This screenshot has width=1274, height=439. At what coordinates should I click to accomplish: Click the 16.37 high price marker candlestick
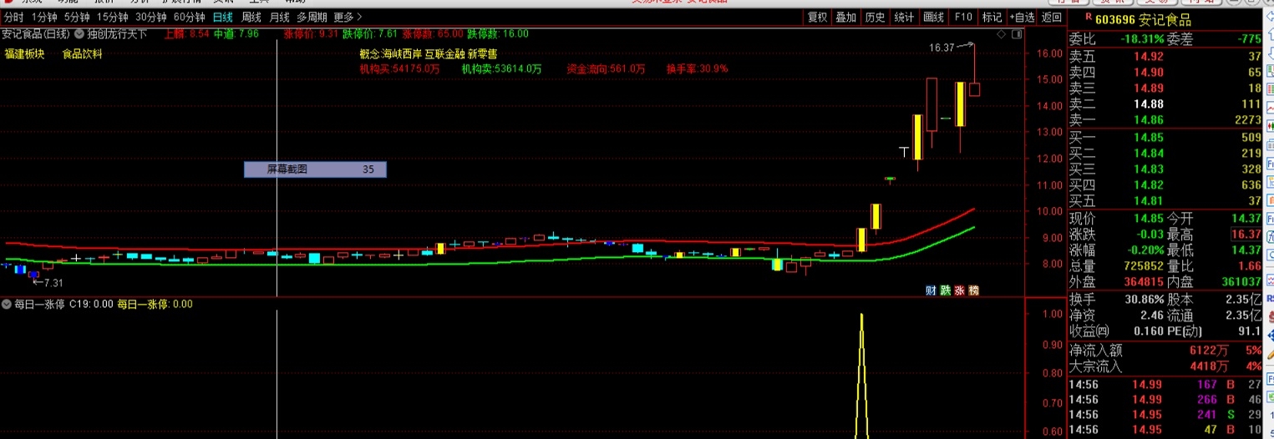[974, 71]
